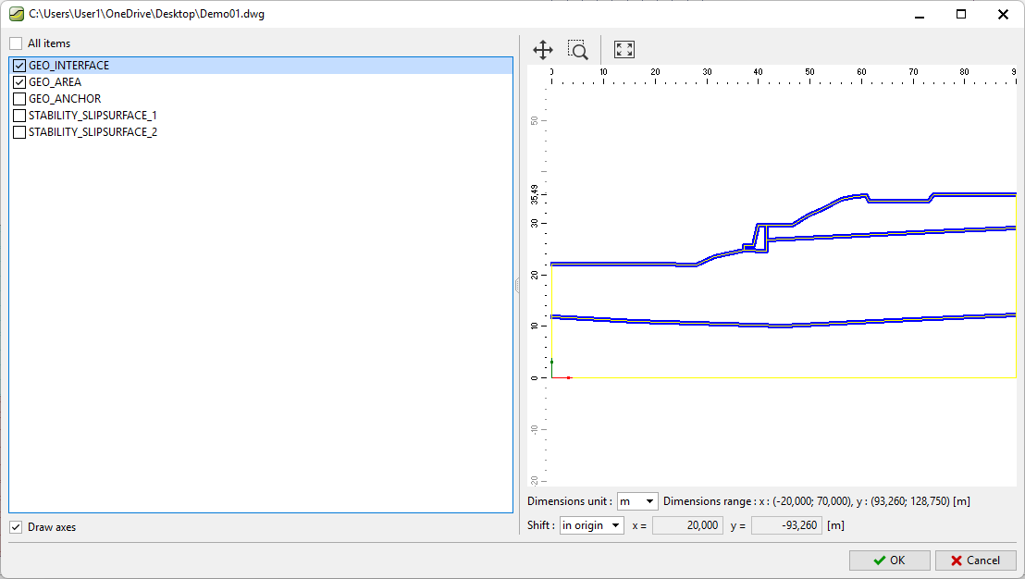Screen dimensions: 1025x579
Task: Click the x shift value field
Action: pyautogui.click(x=687, y=525)
